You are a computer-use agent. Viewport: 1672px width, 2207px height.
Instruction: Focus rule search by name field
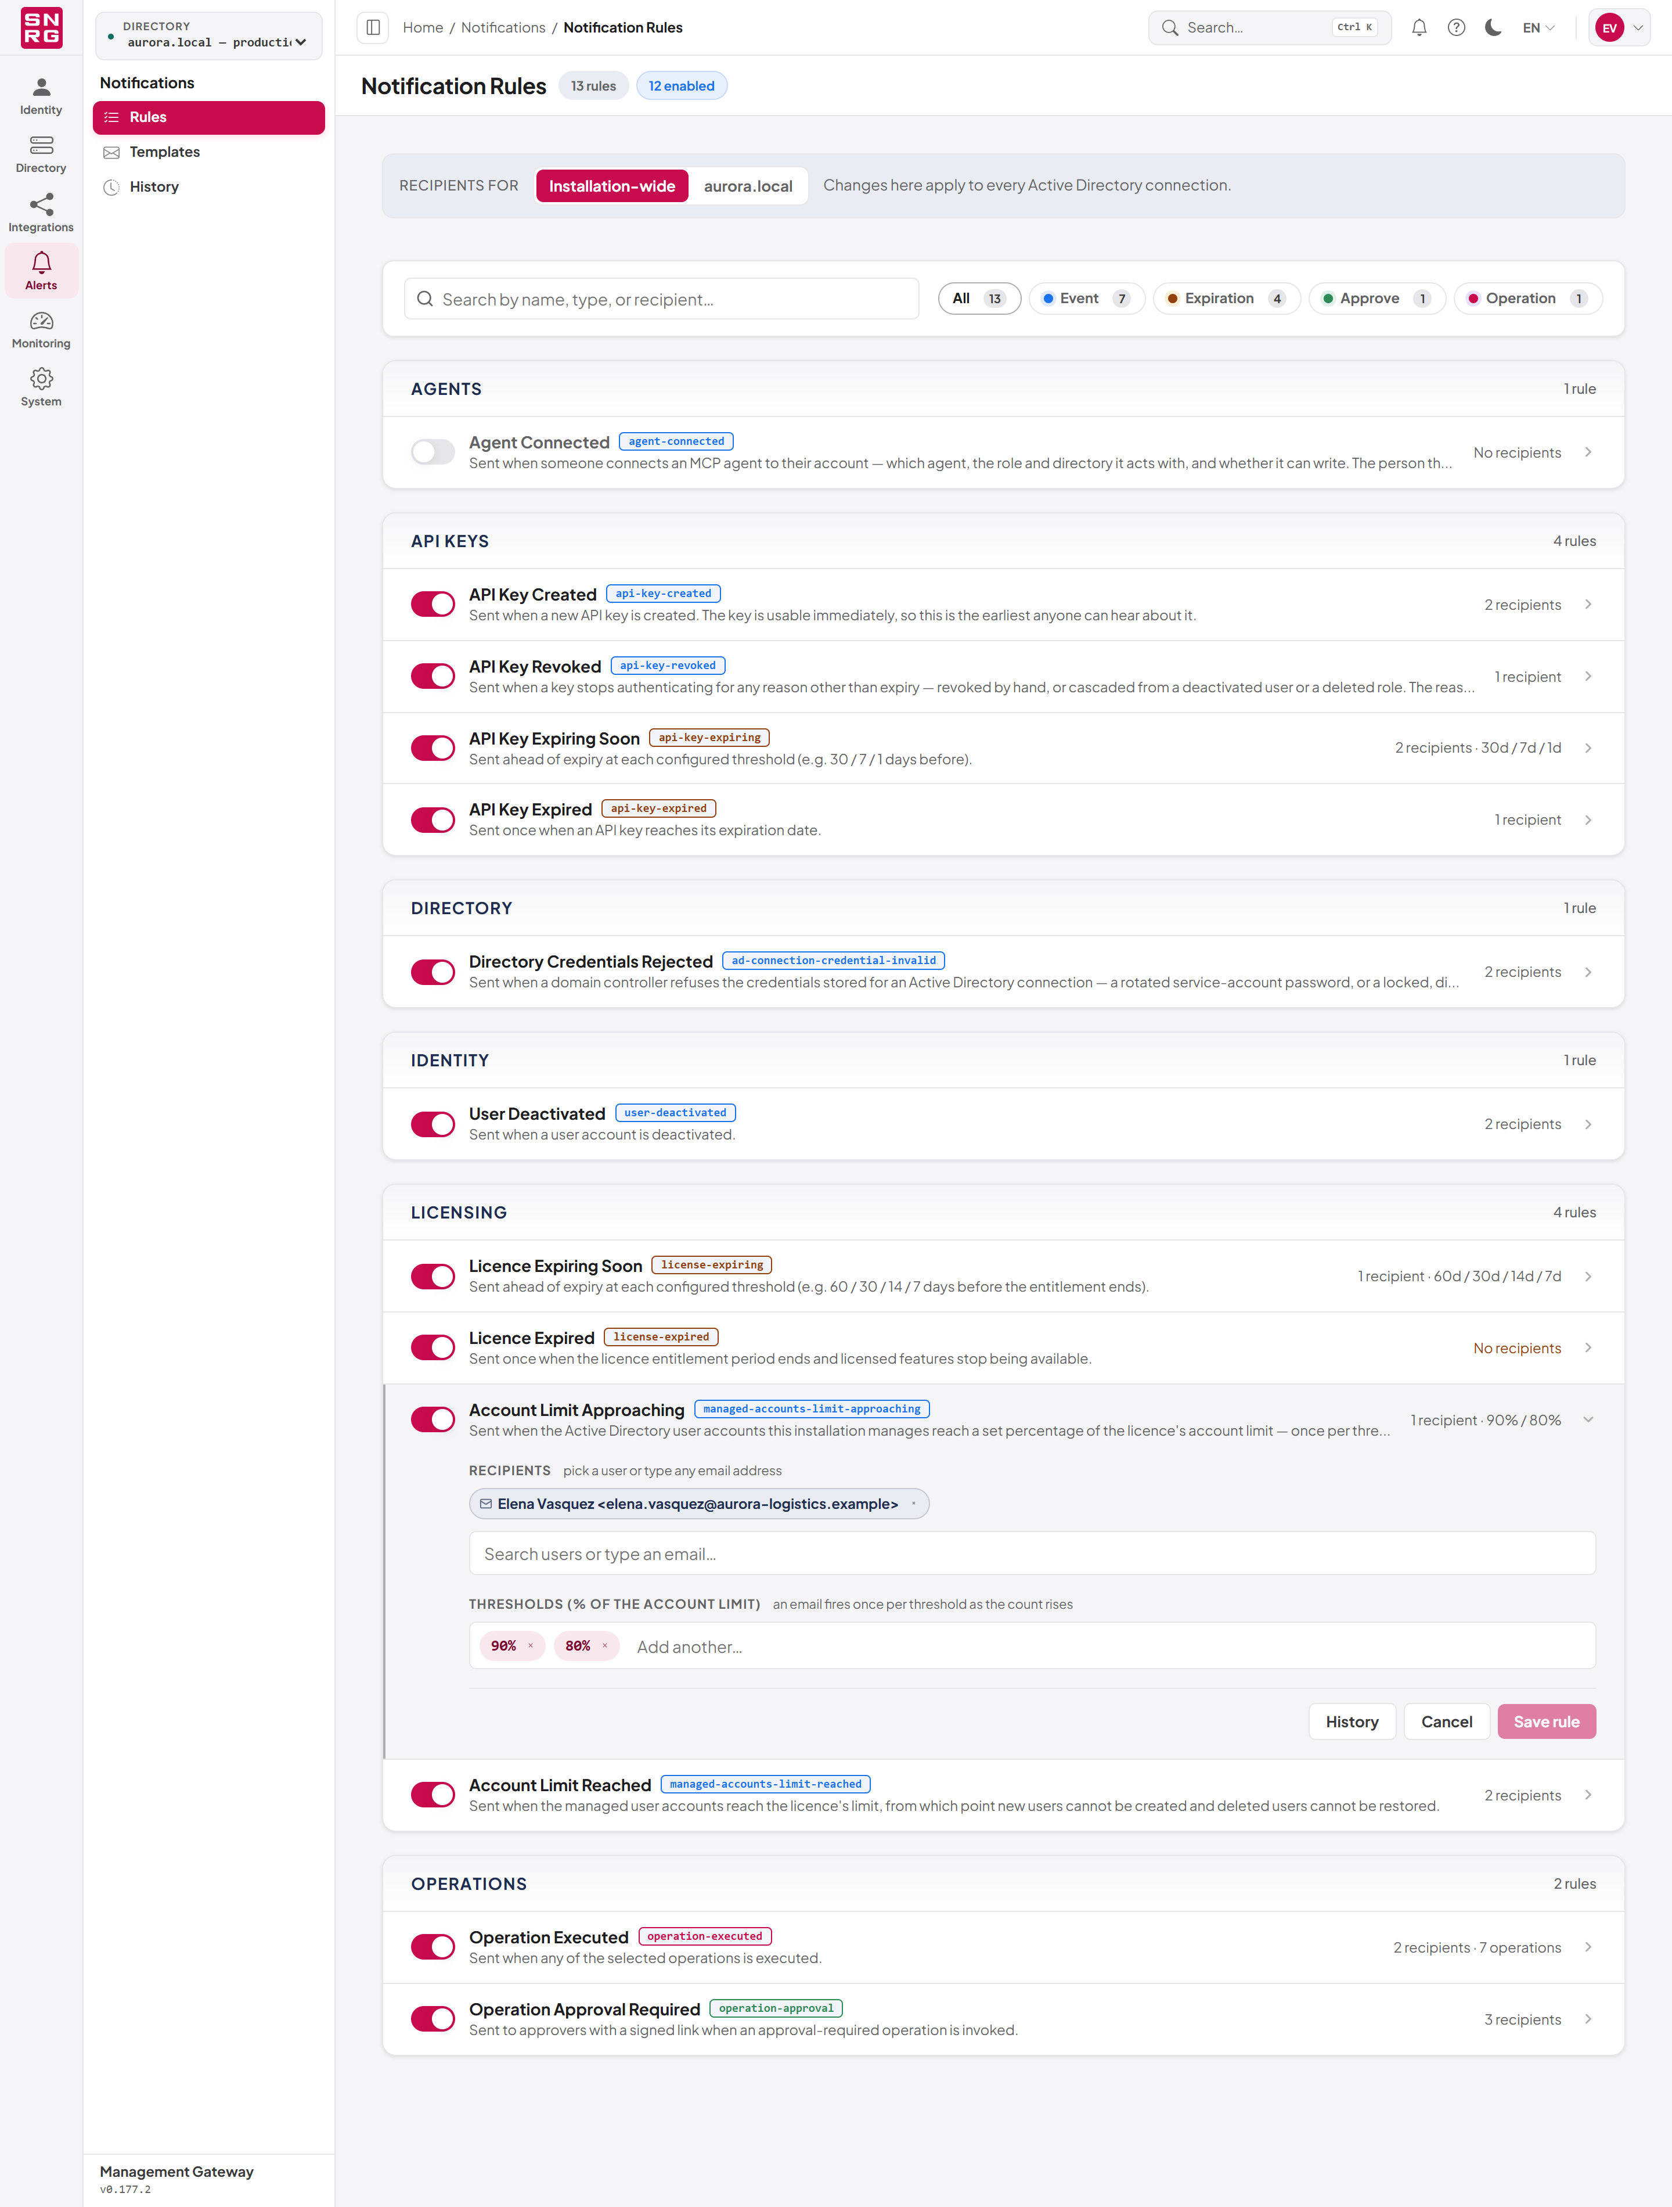pos(661,299)
